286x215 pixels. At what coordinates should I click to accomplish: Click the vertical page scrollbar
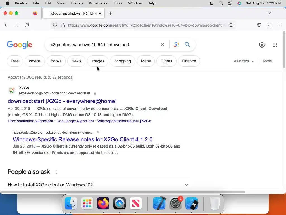point(284,50)
